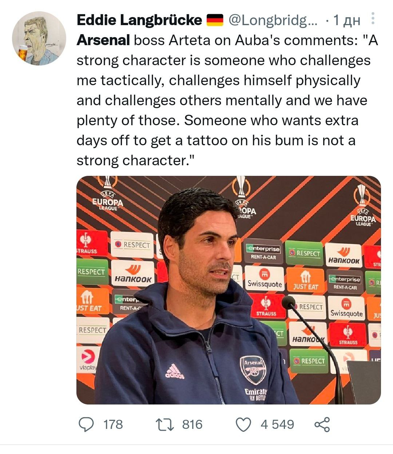Click the adidas logo on the jacket in the photo
Image resolution: width=393 pixels, height=454 pixels.
coord(175,372)
